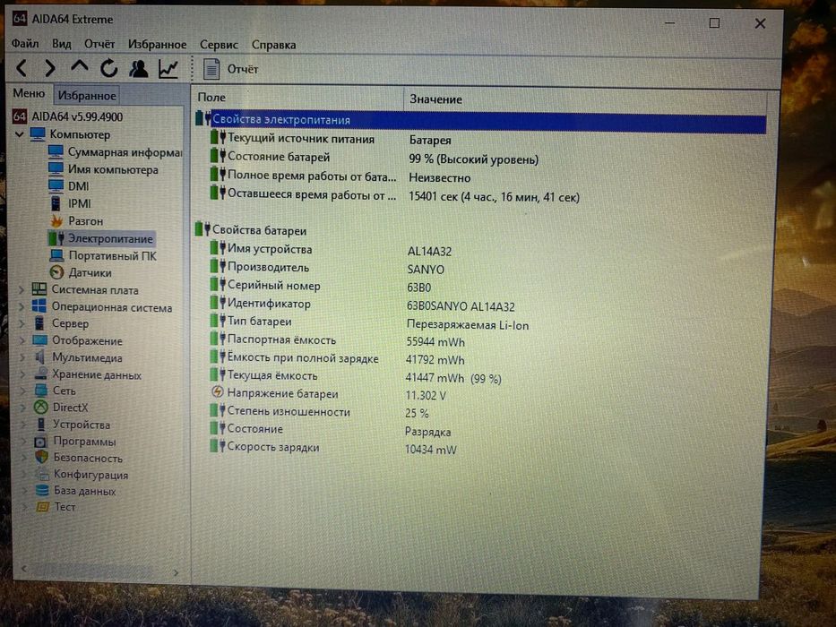Click the Операционная система Windows icon
This screenshot has width=836, height=627.
tap(39, 306)
